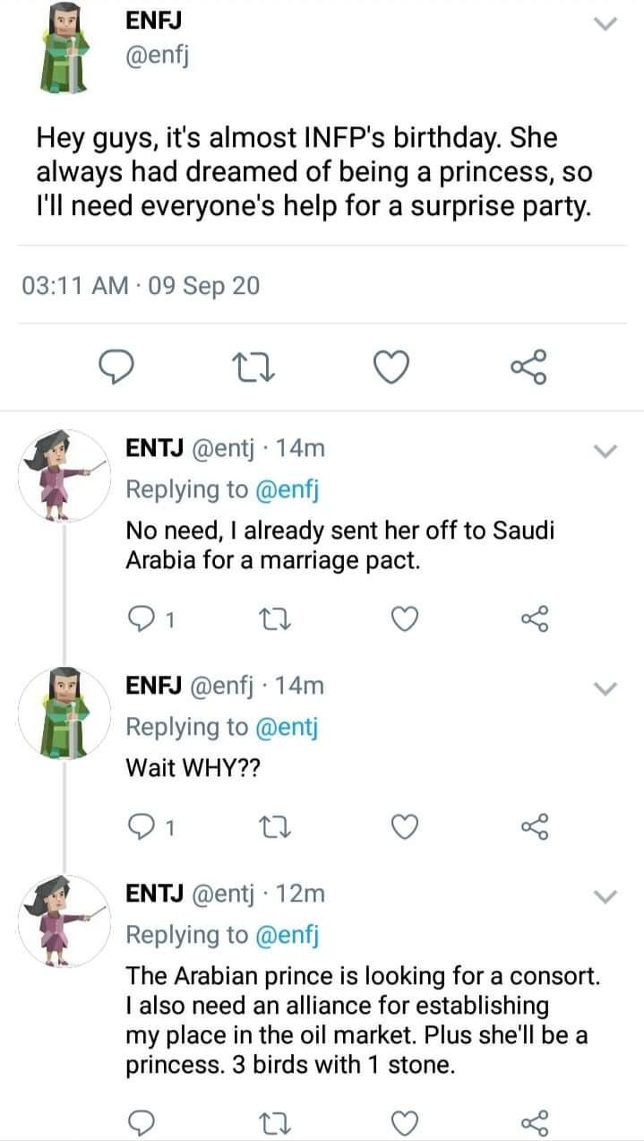644x1141 pixels.
Task: Like the Saudi Arabia marriage pact reply
Action: point(406,618)
